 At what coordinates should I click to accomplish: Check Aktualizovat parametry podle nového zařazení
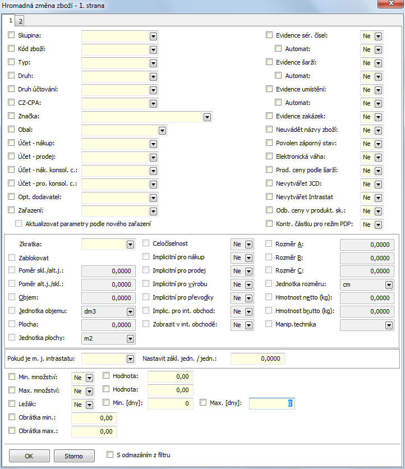[19, 223]
